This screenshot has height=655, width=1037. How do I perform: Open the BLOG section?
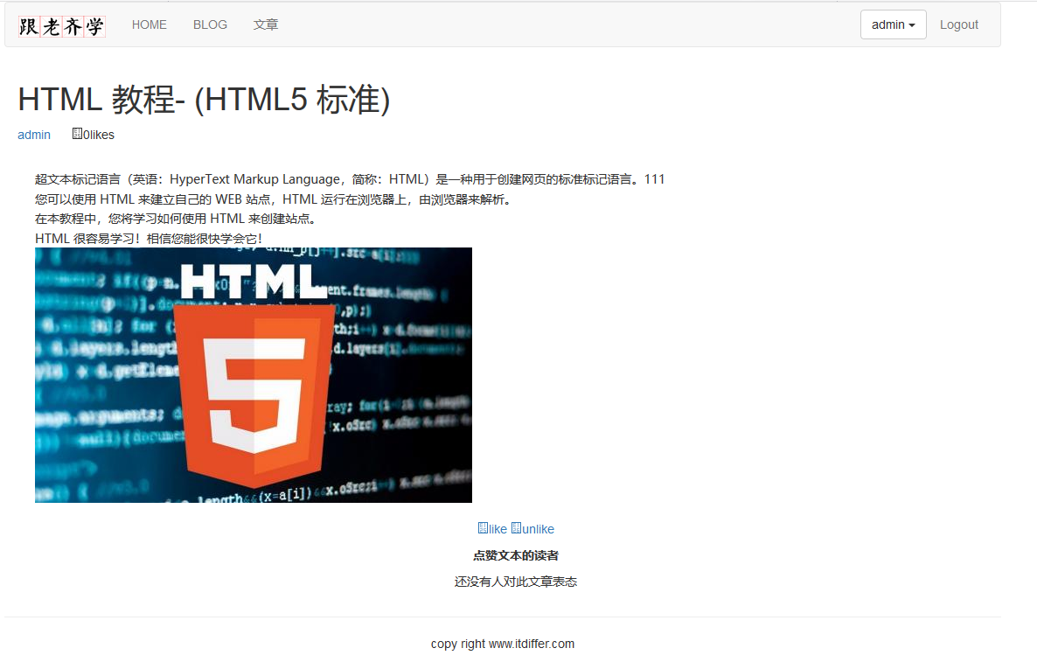210,24
